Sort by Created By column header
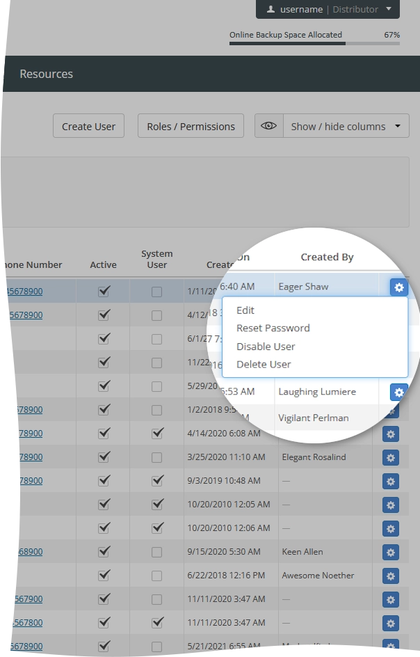 coord(327,257)
